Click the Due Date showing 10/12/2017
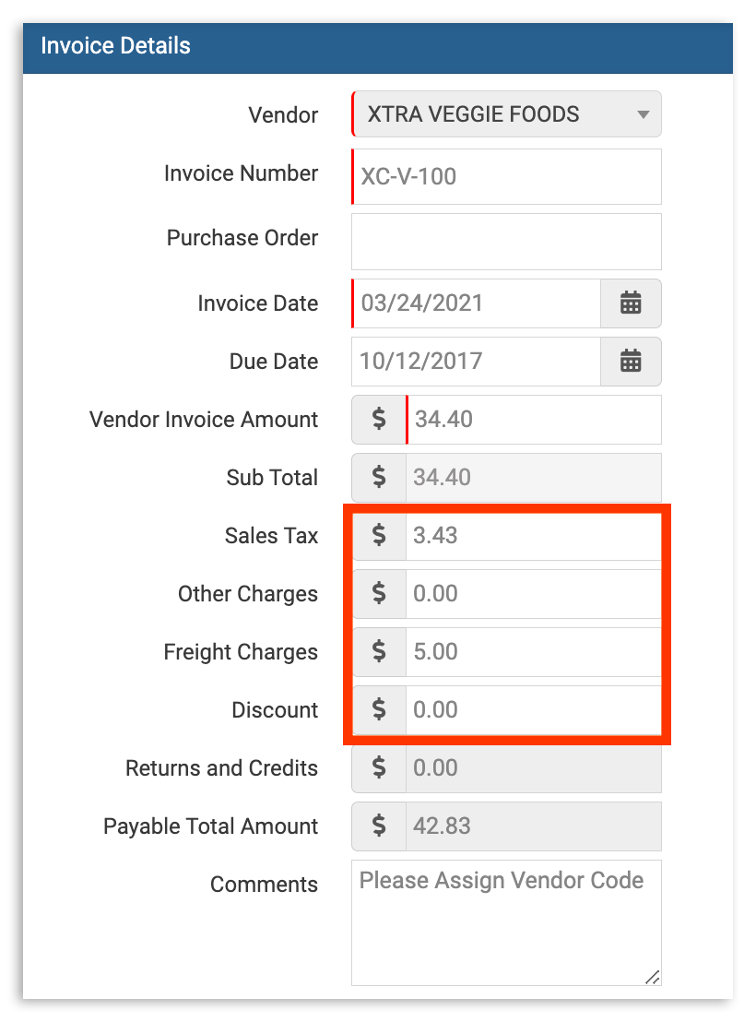The width and height of the screenshot is (756, 1022). 475,362
